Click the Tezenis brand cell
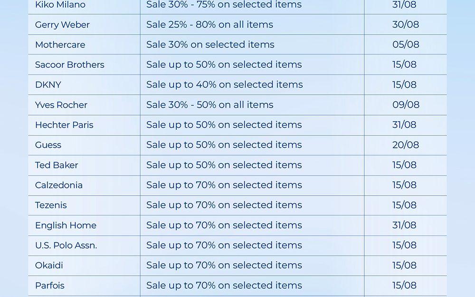Viewport: 475px width, 297px height. [x=51, y=205]
